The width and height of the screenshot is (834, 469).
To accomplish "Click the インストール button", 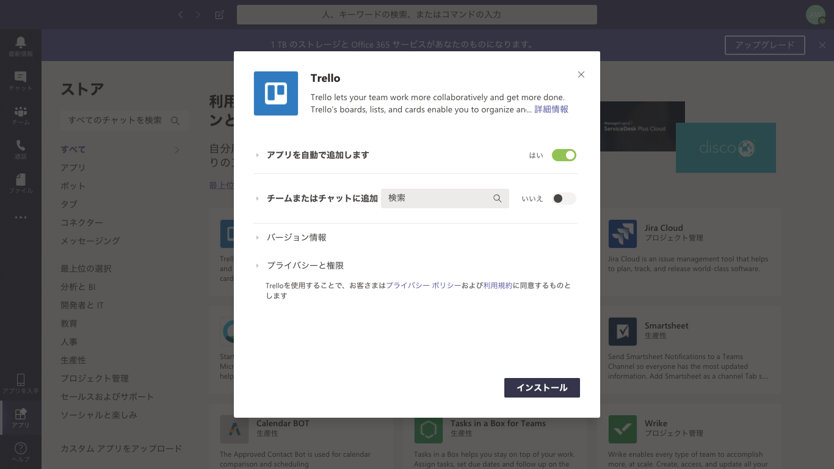I will pos(542,388).
